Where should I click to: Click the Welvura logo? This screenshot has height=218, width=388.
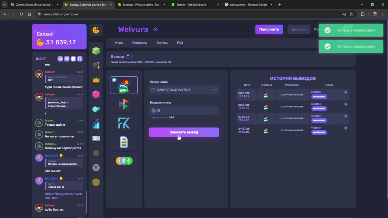pos(133,29)
